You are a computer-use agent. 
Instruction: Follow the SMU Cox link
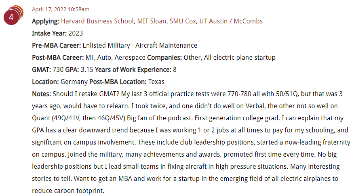coord(183,21)
